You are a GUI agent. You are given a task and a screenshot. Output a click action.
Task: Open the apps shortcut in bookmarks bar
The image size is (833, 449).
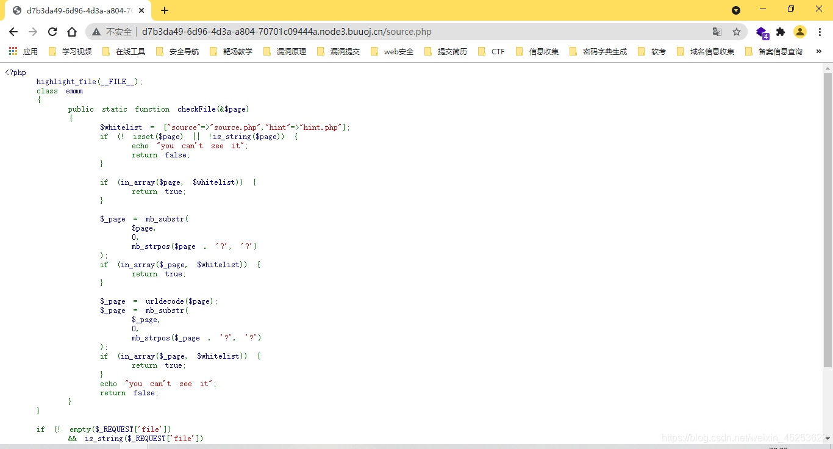tap(23, 52)
